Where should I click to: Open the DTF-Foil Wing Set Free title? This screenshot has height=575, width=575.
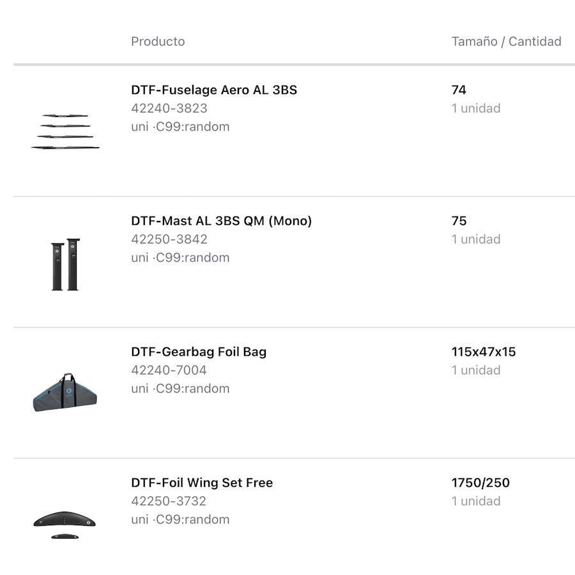[x=202, y=483]
